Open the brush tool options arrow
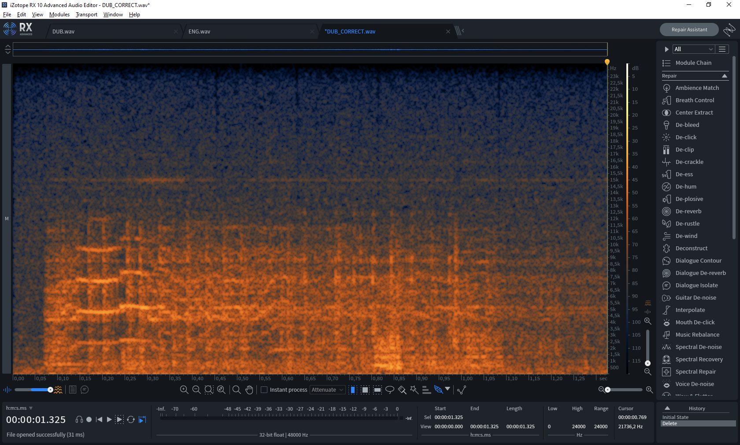This screenshot has height=445, width=740. 448,389
